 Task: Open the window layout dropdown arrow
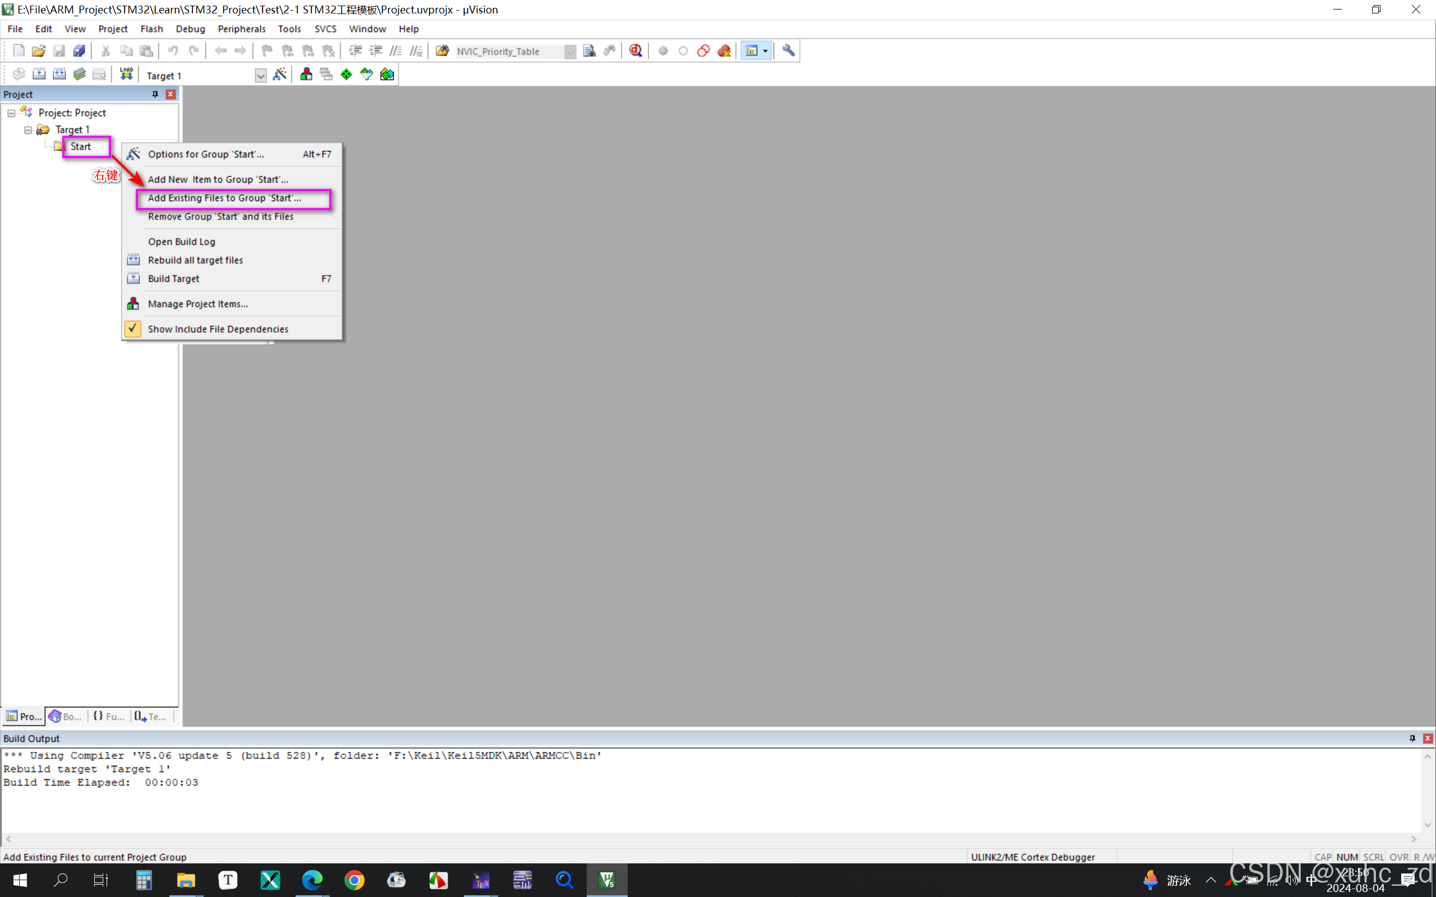[766, 51]
